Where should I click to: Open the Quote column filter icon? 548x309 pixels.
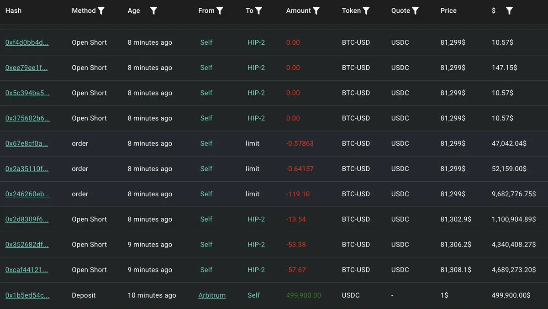415,10
